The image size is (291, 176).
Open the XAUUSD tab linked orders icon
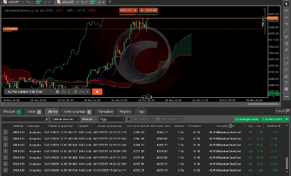click(92, 2)
